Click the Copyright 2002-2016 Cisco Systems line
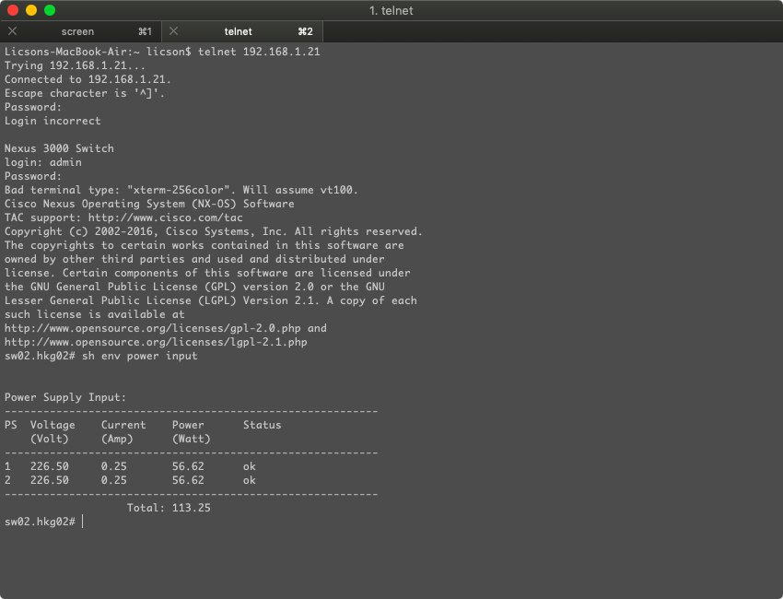783x599 pixels. click(214, 231)
